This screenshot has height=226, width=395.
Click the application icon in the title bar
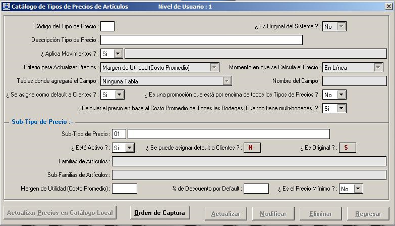pos(6,7)
